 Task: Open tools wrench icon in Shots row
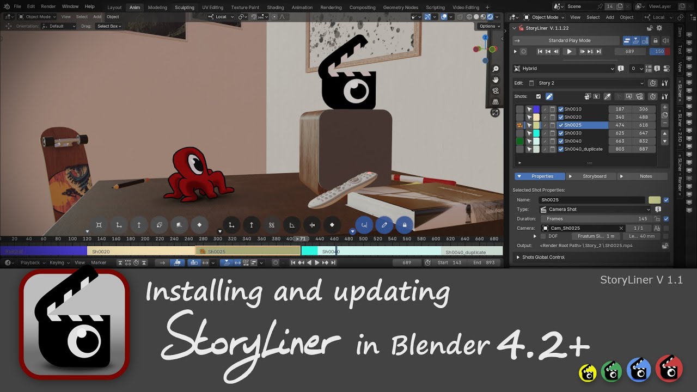pos(665,96)
